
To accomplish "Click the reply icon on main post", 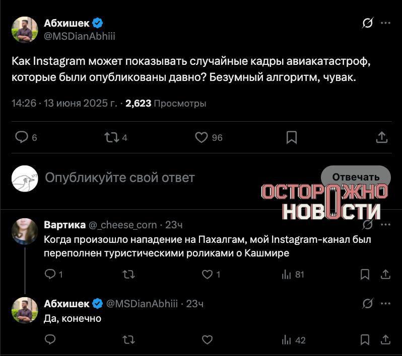I will coord(22,137).
